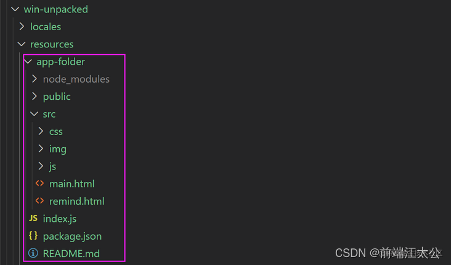Click the braces icon beside package.json
The width and height of the screenshot is (451, 265).
coord(33,235)
